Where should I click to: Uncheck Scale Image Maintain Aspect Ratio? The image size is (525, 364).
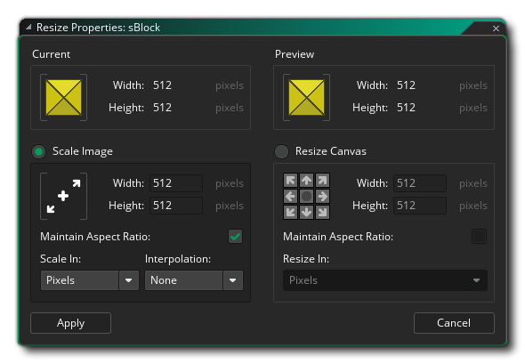coord(236,237)
